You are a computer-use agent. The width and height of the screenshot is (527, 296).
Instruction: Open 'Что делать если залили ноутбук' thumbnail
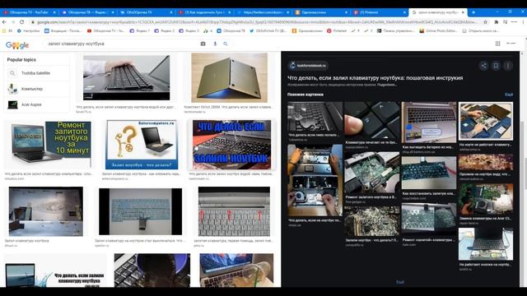coord(231,145)
